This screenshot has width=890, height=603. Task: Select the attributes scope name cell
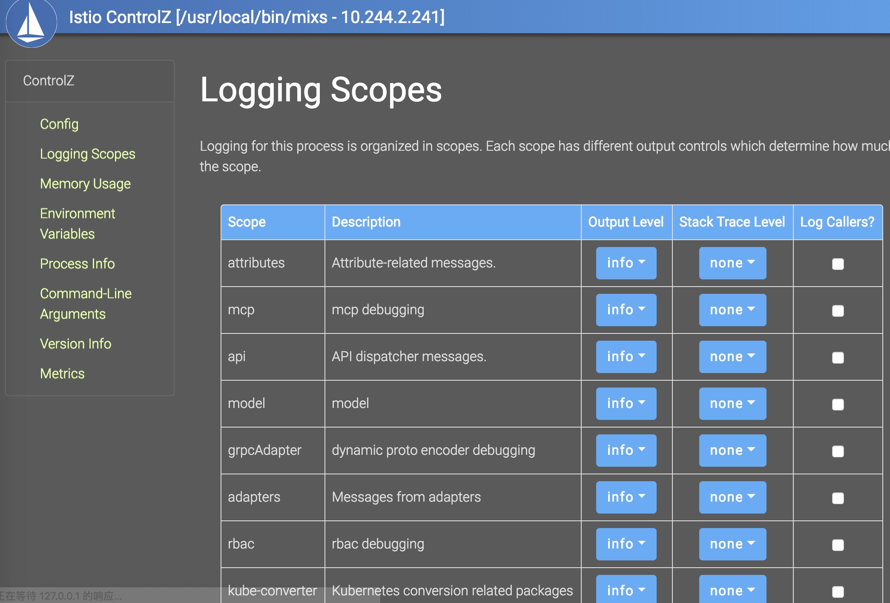[273, 263]
